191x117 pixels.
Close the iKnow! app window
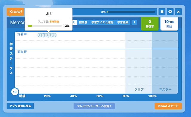pos(178,12)
